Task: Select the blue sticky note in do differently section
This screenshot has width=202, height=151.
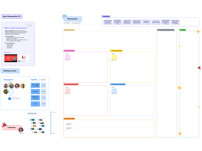Action: point(114,91)
